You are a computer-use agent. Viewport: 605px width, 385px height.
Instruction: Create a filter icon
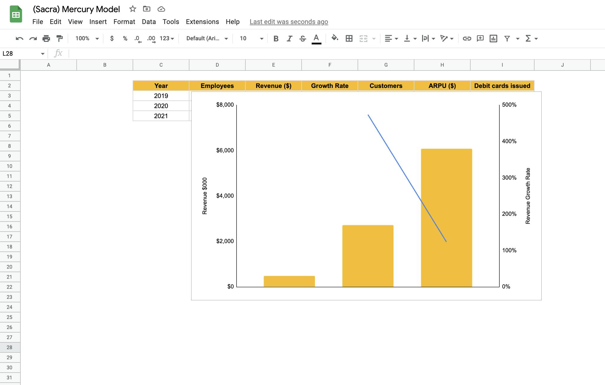coord(507,38)
